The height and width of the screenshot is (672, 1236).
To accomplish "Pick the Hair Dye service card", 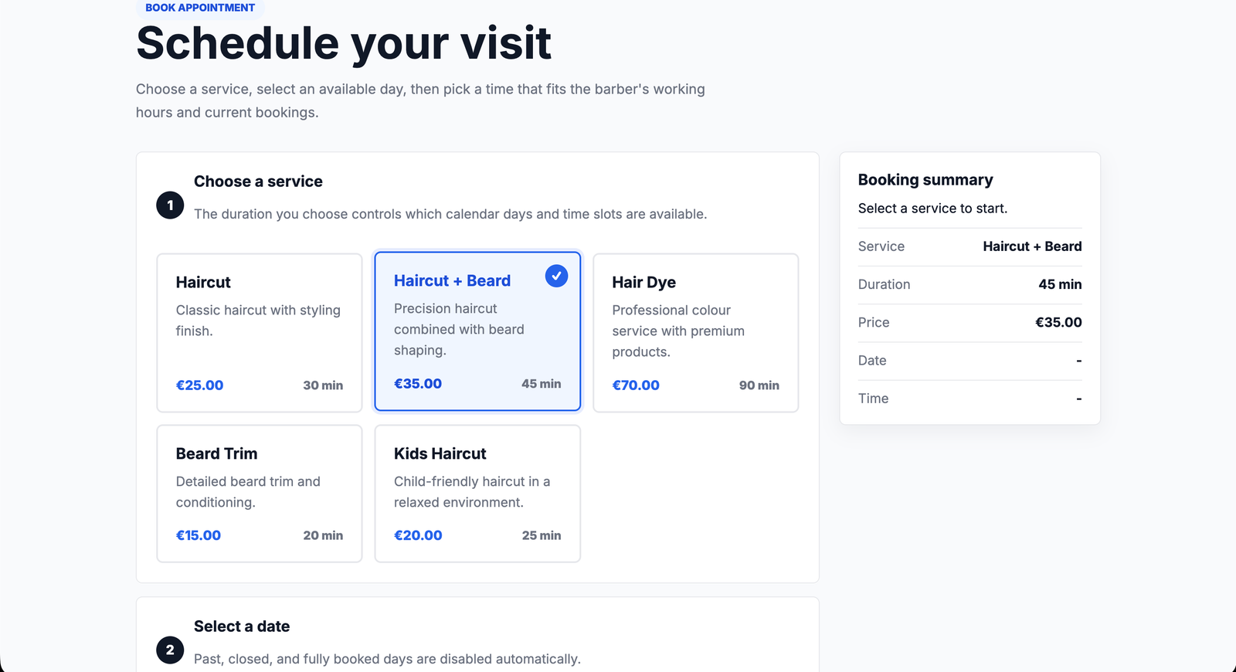I will pos(695,333).
